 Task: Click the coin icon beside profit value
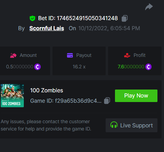(148, 67)
